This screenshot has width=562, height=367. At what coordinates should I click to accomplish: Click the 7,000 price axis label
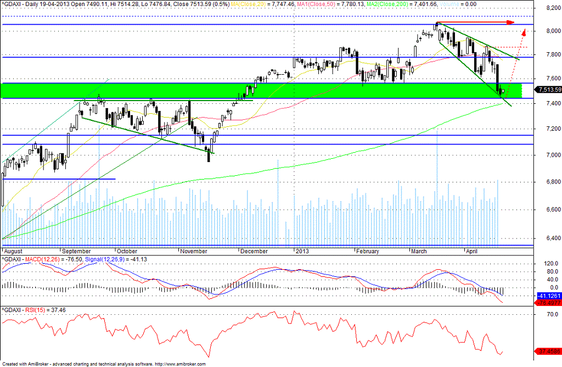[x=553, y=155]
